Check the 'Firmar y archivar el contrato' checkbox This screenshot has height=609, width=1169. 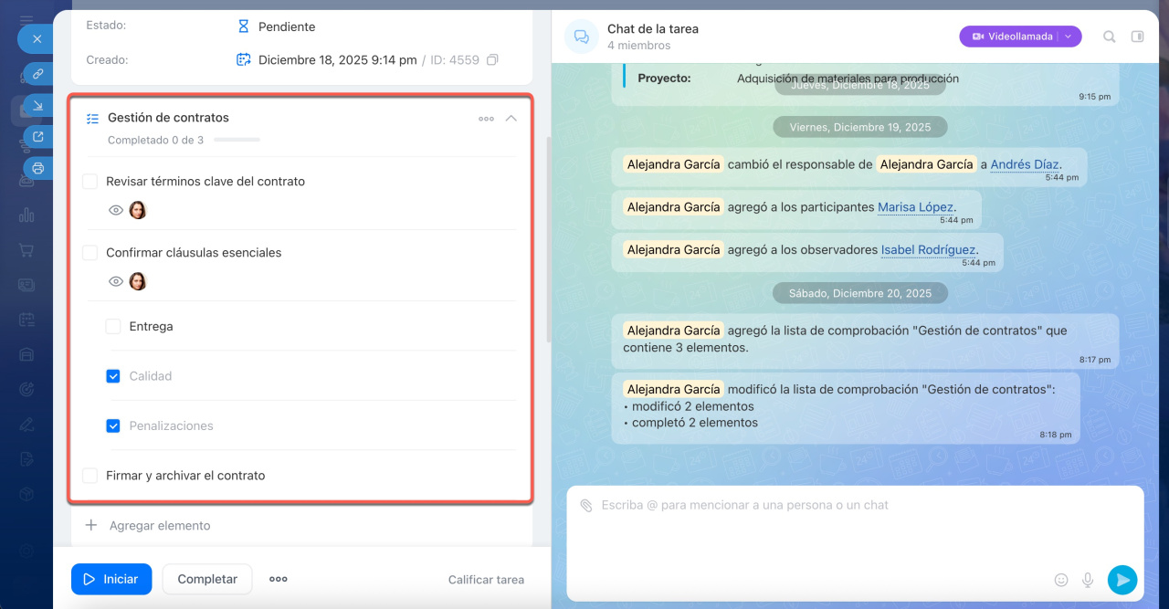[90, 476]
